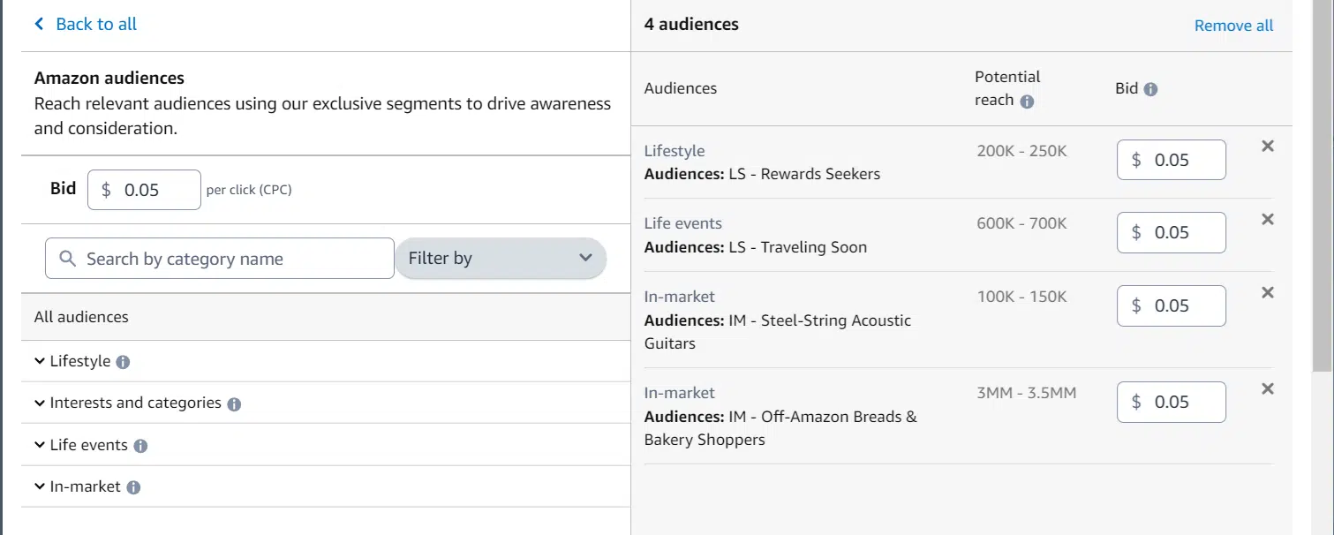Click the 600K - 700K reach value
The width and height of the screenshot is (1334, 535).
pos(1021,223)
